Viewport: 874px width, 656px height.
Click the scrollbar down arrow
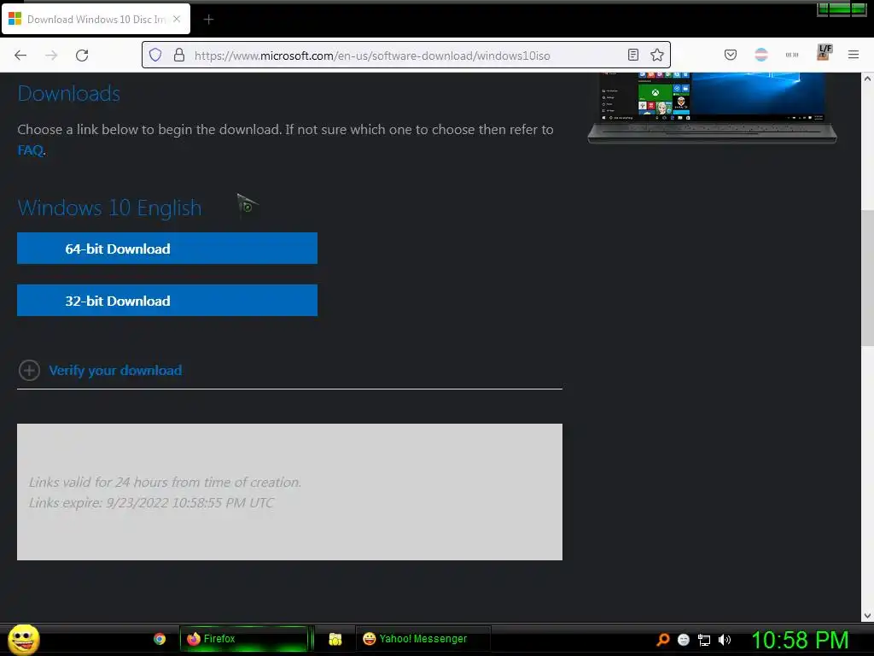867,616
